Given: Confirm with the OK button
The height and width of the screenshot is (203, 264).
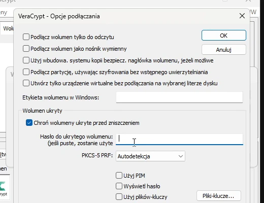Looking at the screenshot, I should 224,36.
